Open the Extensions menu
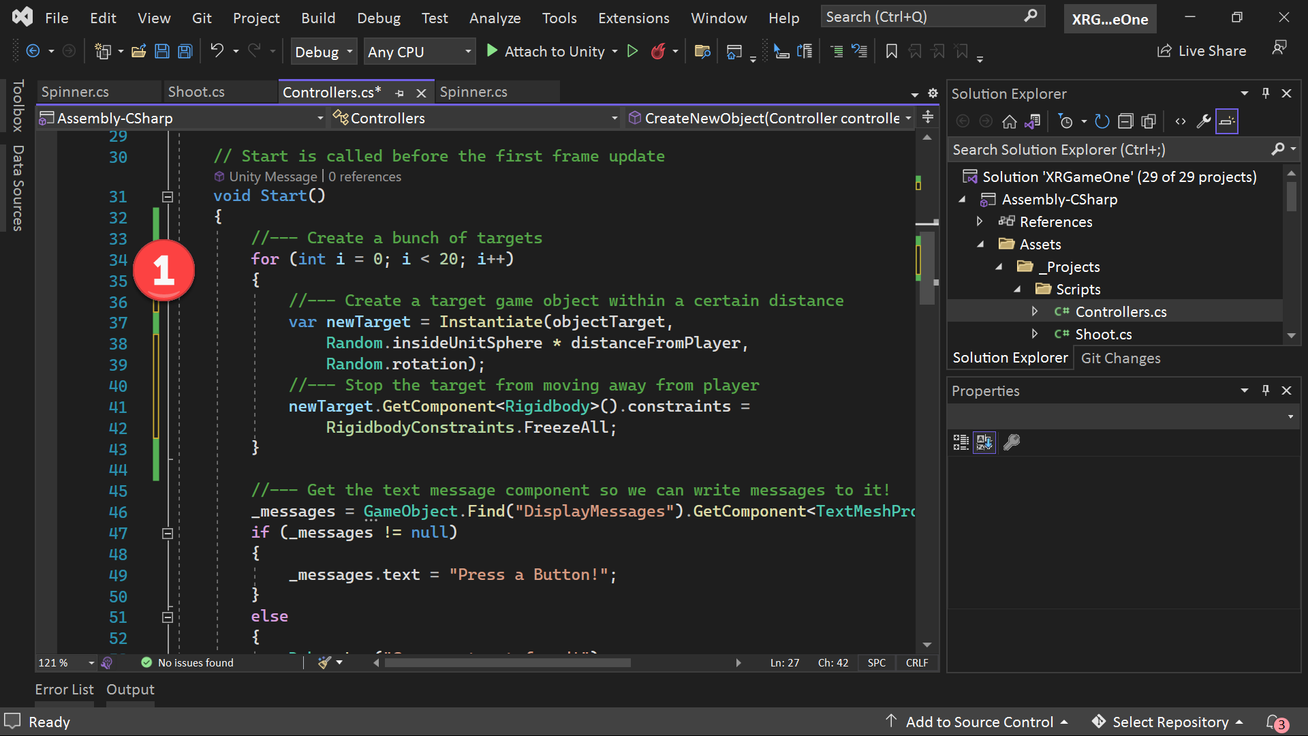Image resolution: width=1308 pixels, height=736 pixels. pyautogui.click(x=634, y=18)
